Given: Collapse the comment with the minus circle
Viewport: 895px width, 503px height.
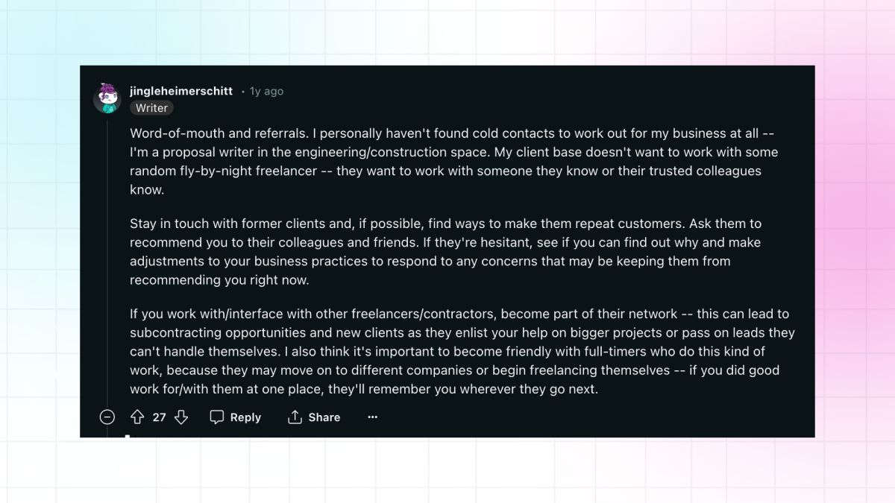Looking at the screenshot, I should coord(107,417).
